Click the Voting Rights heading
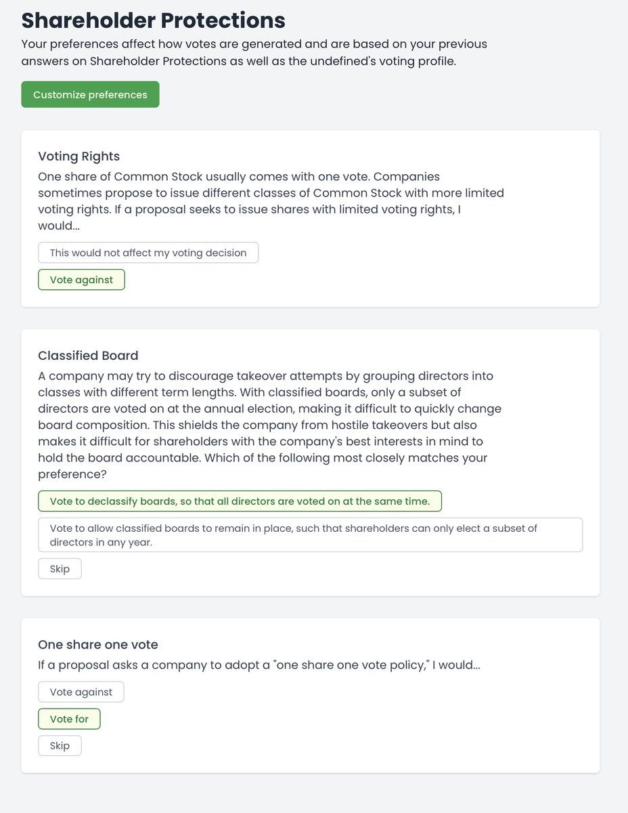The width and height of the screenshot is (628, 813). click(78, 157)
